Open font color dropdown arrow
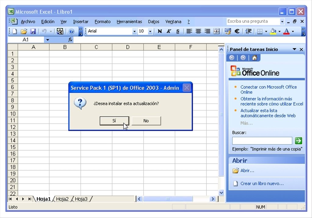Image resolution: width=312 pixels, height=218 pixels. point(293,31)
